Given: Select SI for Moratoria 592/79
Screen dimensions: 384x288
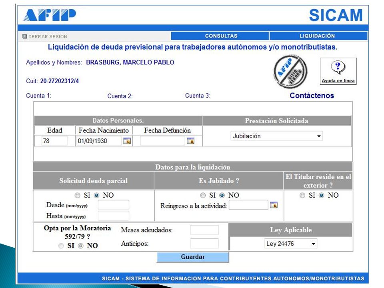Looking at the screenshot, I should click(x=61, y=246).
